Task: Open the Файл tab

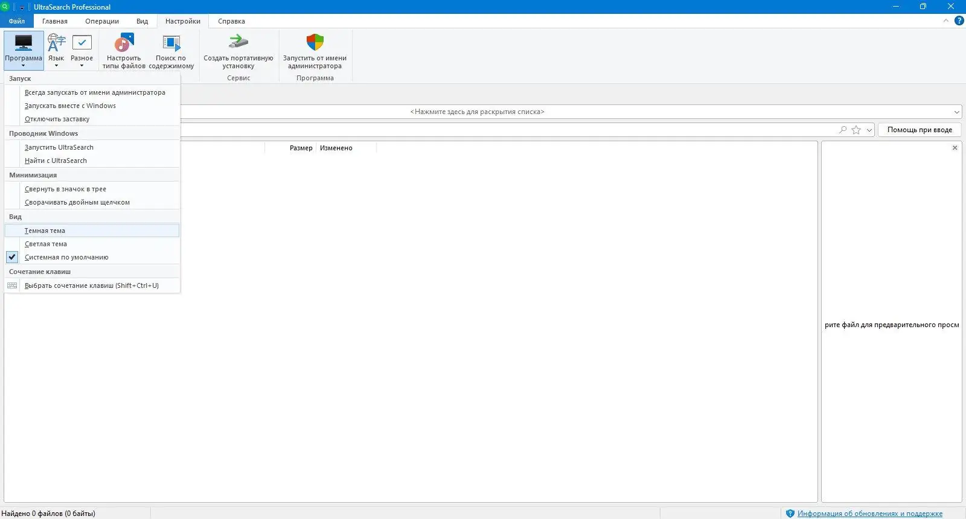Action: [17, 21]
